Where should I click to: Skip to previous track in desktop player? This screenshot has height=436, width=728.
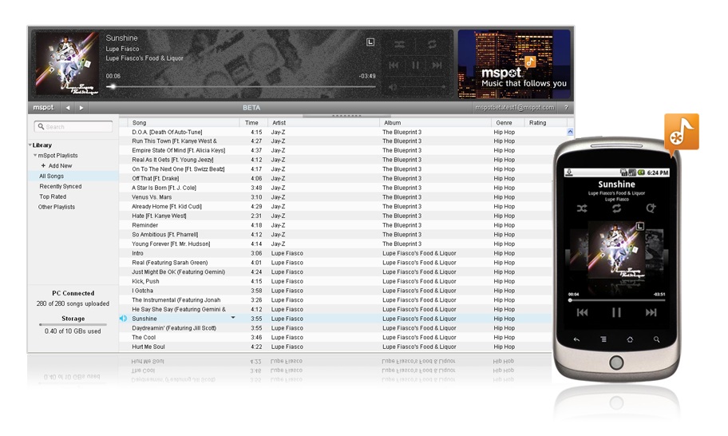[394, 65]
